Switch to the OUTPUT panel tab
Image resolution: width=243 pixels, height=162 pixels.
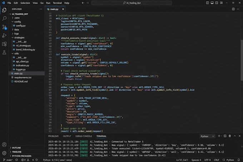(67, 136)
